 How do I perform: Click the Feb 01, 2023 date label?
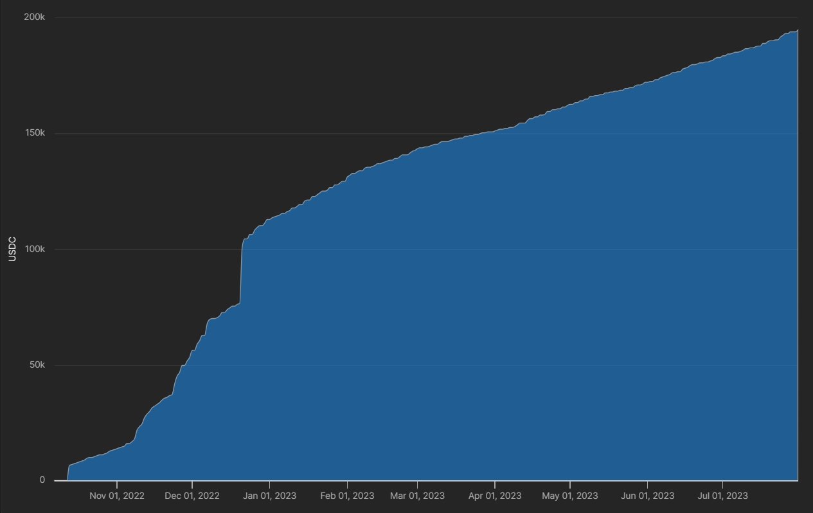click(x=347, y=496)
